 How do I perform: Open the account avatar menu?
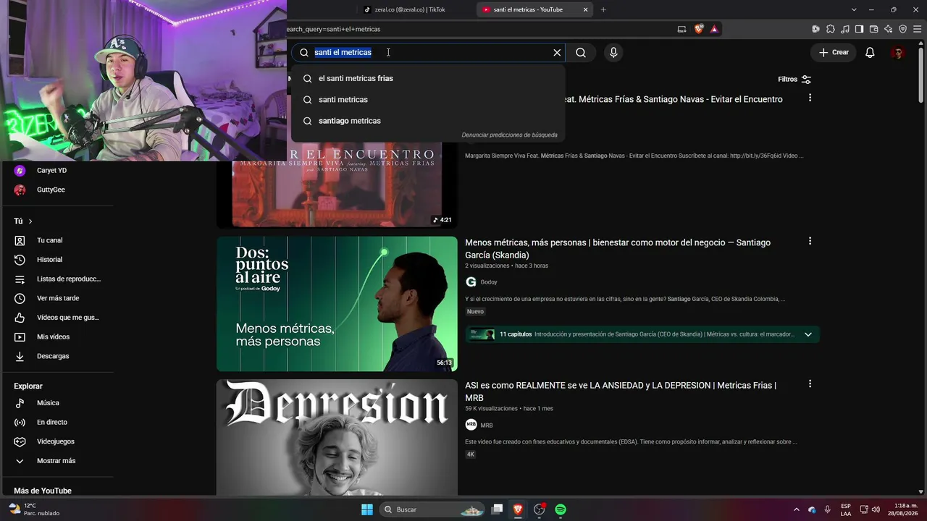[898, 52]
